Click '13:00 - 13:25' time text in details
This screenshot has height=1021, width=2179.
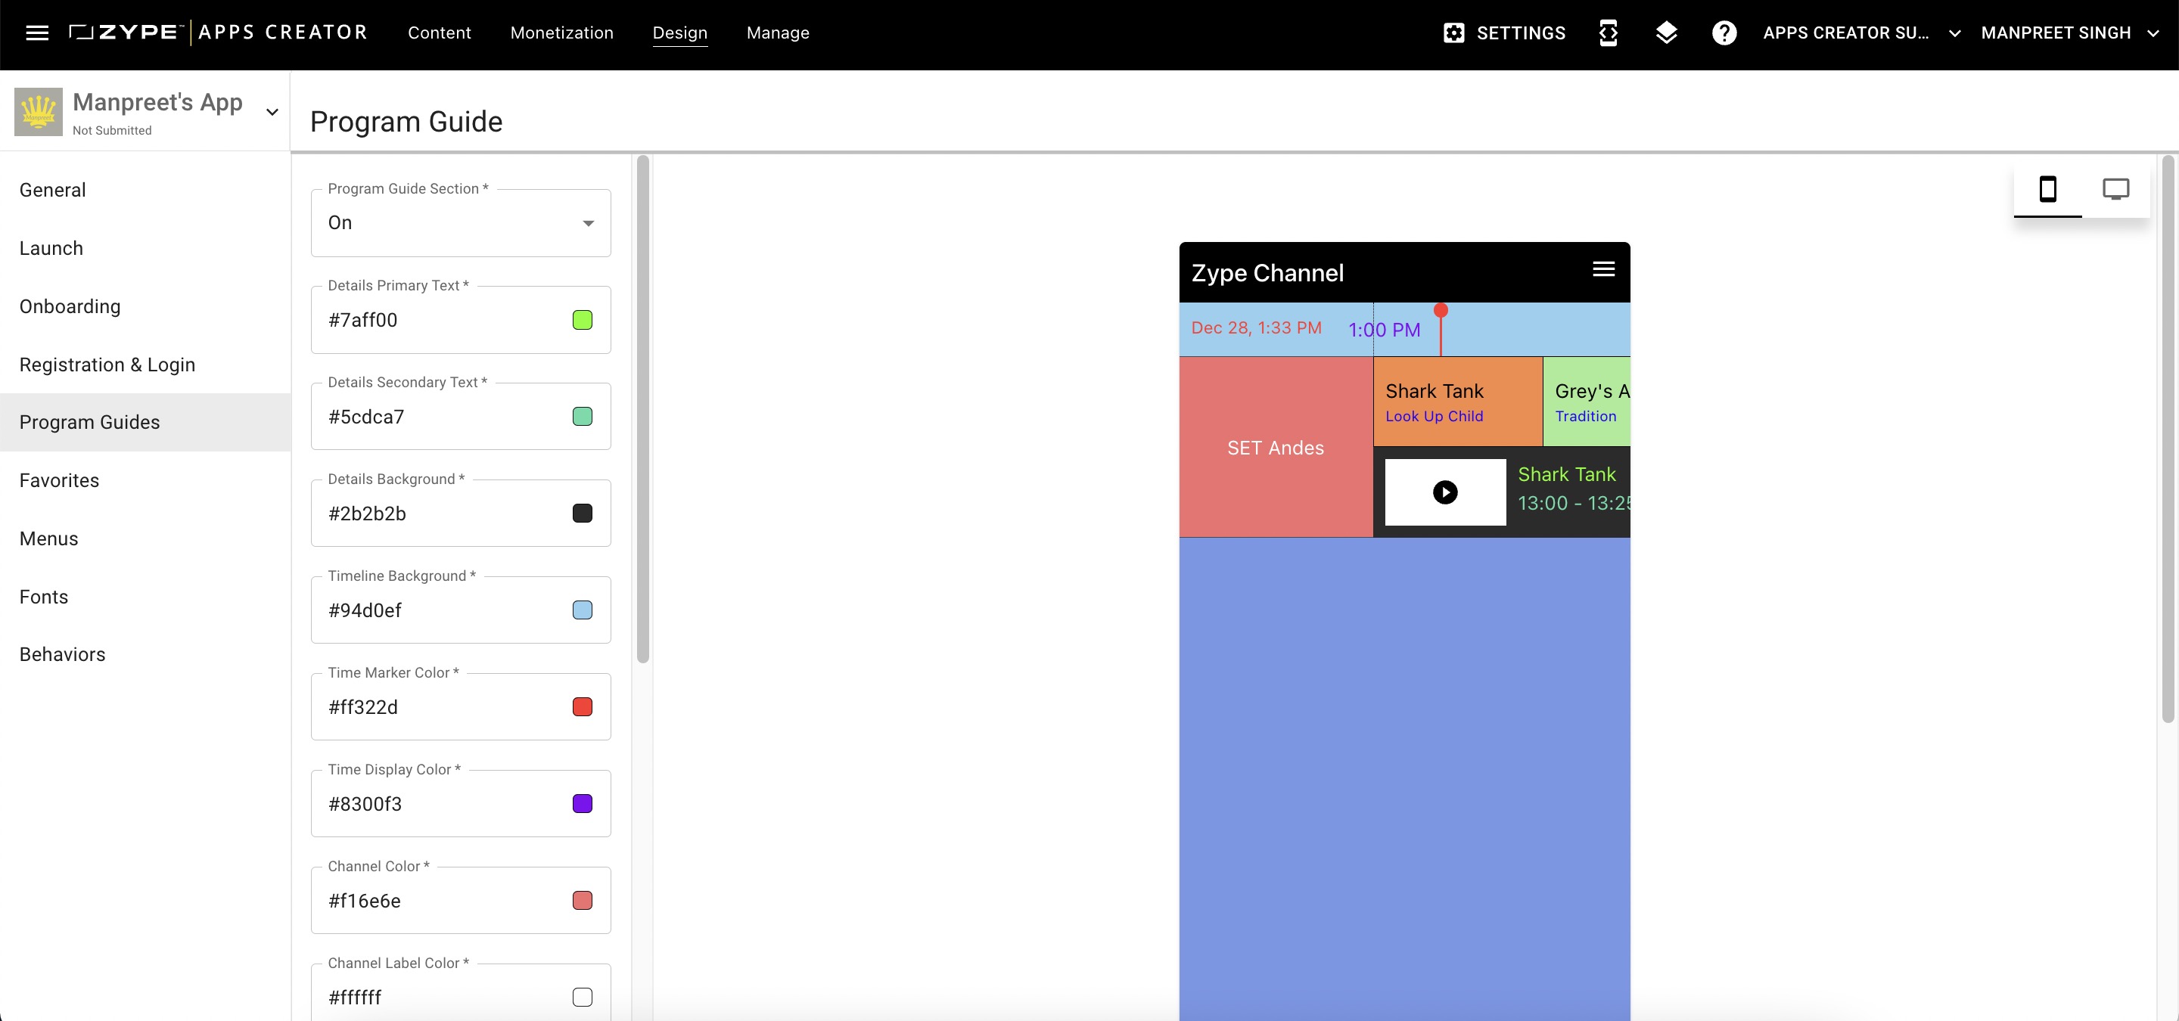1574,504
